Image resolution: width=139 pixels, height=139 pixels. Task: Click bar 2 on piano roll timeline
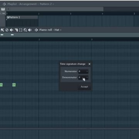point(39,39)
